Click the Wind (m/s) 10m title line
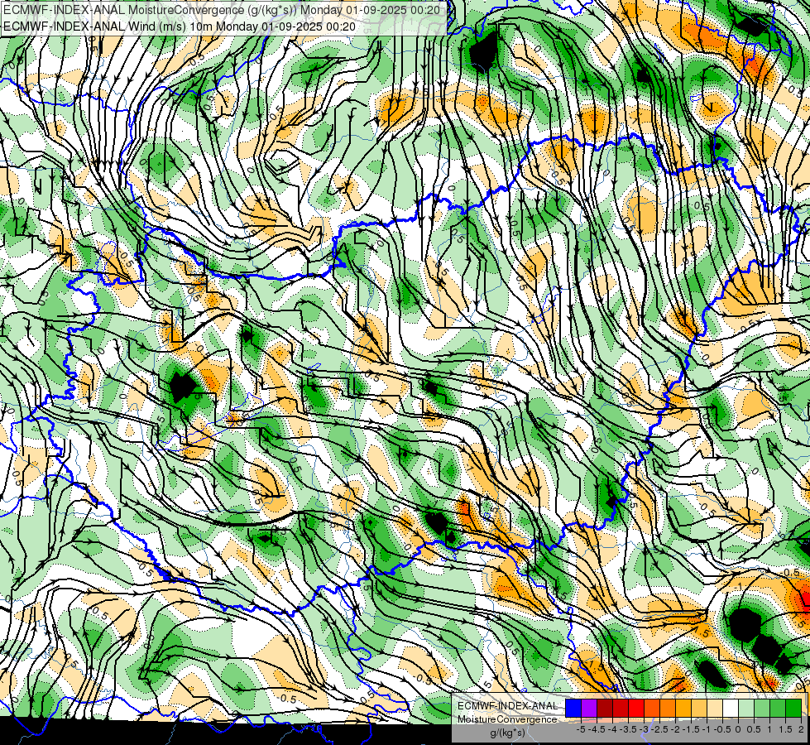Screen dimensions: 810x745 [180, 26]
